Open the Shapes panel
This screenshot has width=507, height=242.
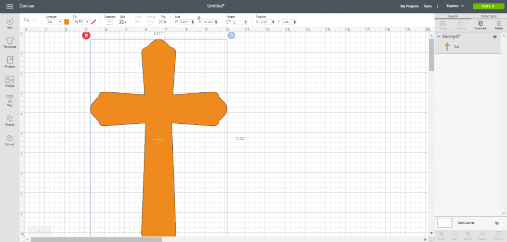click(x=10, y=121)
